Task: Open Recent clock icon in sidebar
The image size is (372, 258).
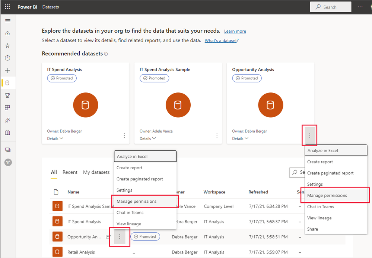Action: [x=7, y=58]
